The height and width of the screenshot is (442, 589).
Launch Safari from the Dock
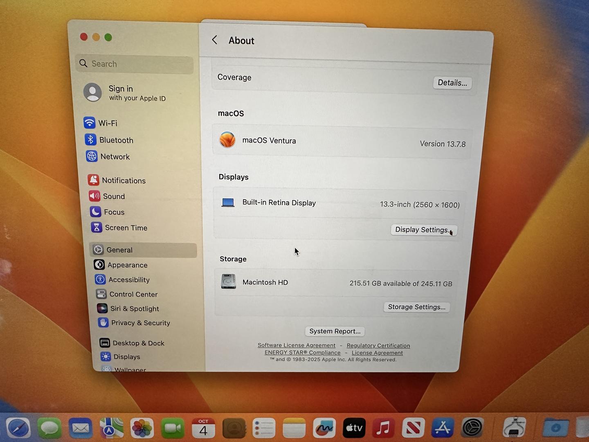(x=18, y=428)
